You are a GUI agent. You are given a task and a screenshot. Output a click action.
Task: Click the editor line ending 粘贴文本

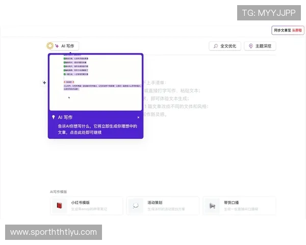pyautogui.click(x=171, y=91)
